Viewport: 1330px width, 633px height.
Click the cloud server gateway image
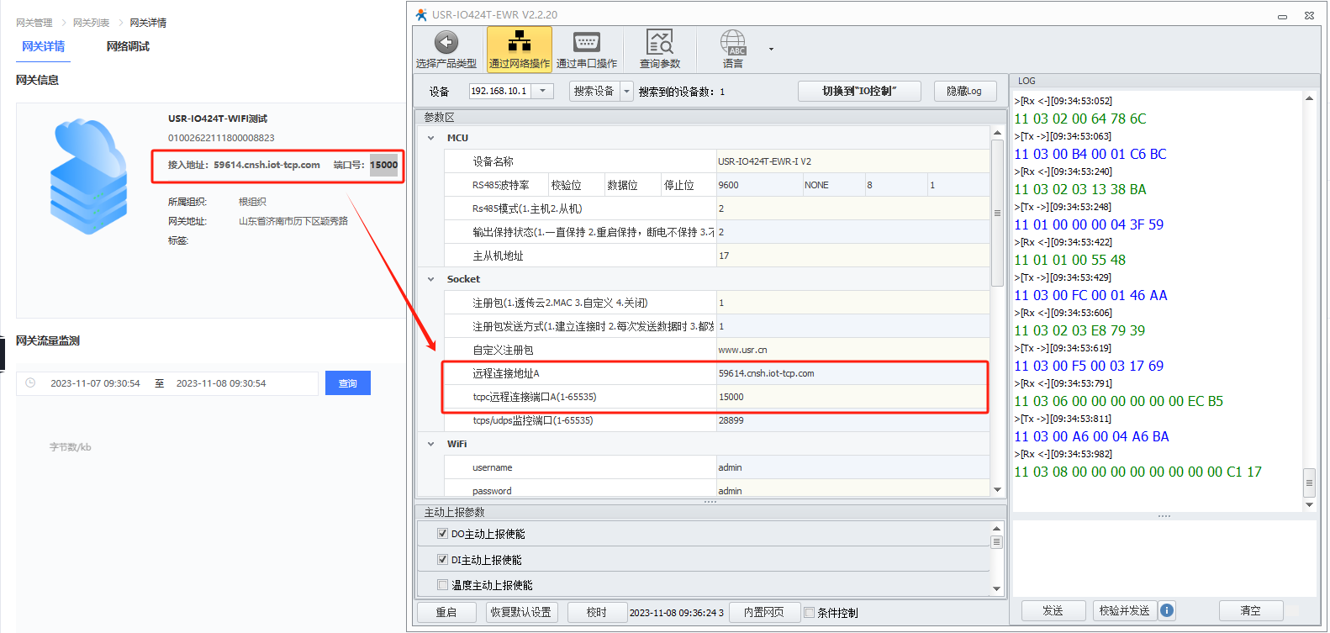click(x=88, y=177)
